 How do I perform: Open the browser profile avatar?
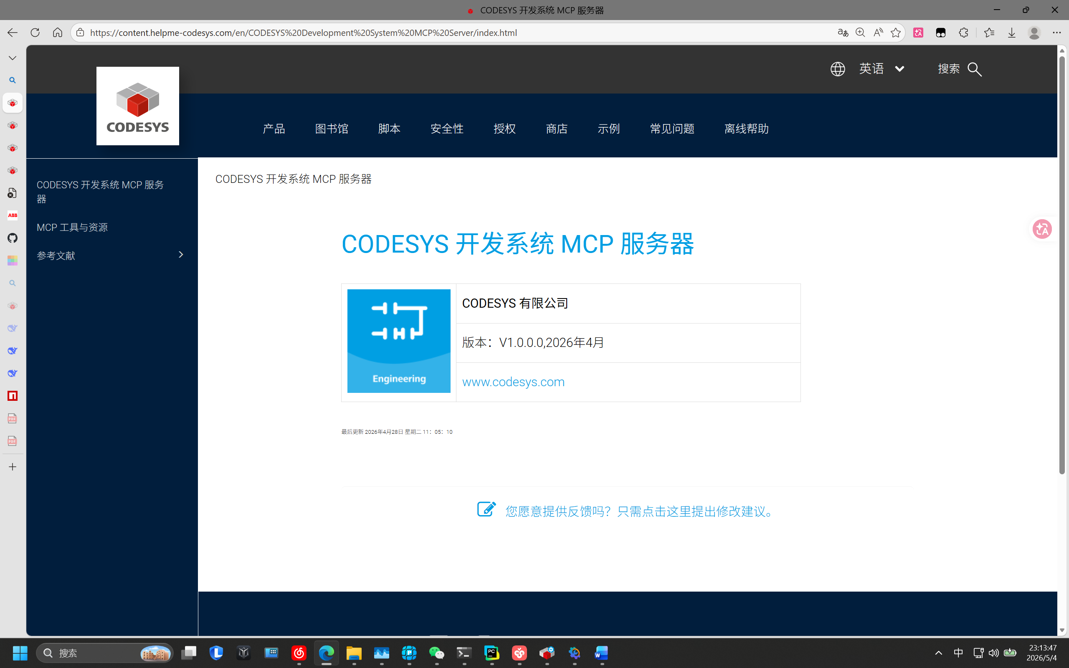click(x=1034, y=33)
